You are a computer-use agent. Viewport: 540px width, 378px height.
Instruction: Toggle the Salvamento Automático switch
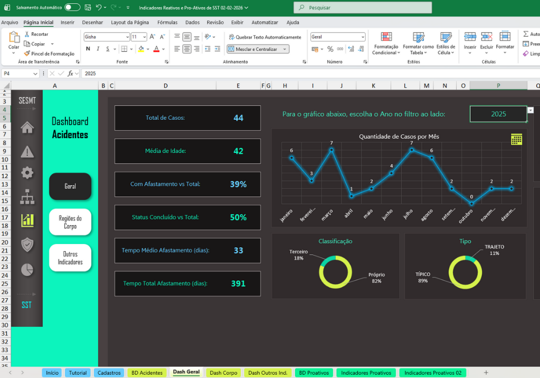point(72,7)
